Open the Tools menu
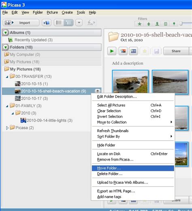192x211 pixels. (81, 12)
